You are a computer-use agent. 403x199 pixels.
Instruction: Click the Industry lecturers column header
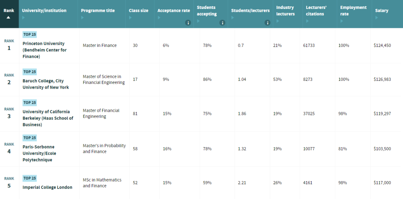[x=285, y=10]
